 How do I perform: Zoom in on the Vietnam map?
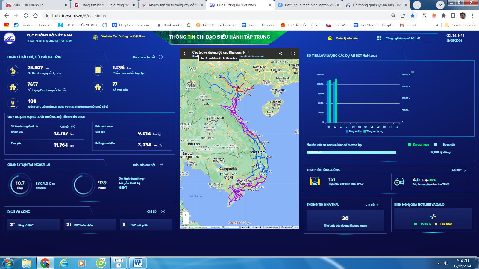[186, 215]
